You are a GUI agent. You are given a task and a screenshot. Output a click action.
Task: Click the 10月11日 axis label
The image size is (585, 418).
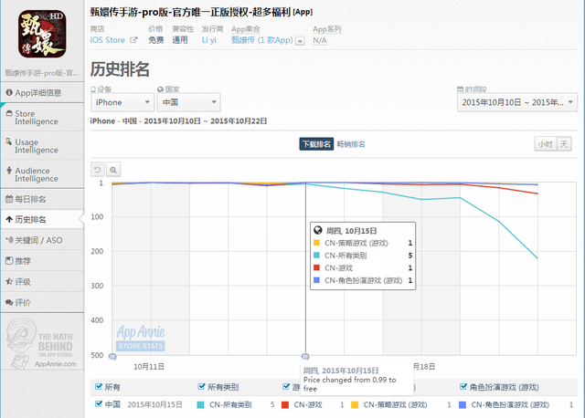(x=149, y=367)
